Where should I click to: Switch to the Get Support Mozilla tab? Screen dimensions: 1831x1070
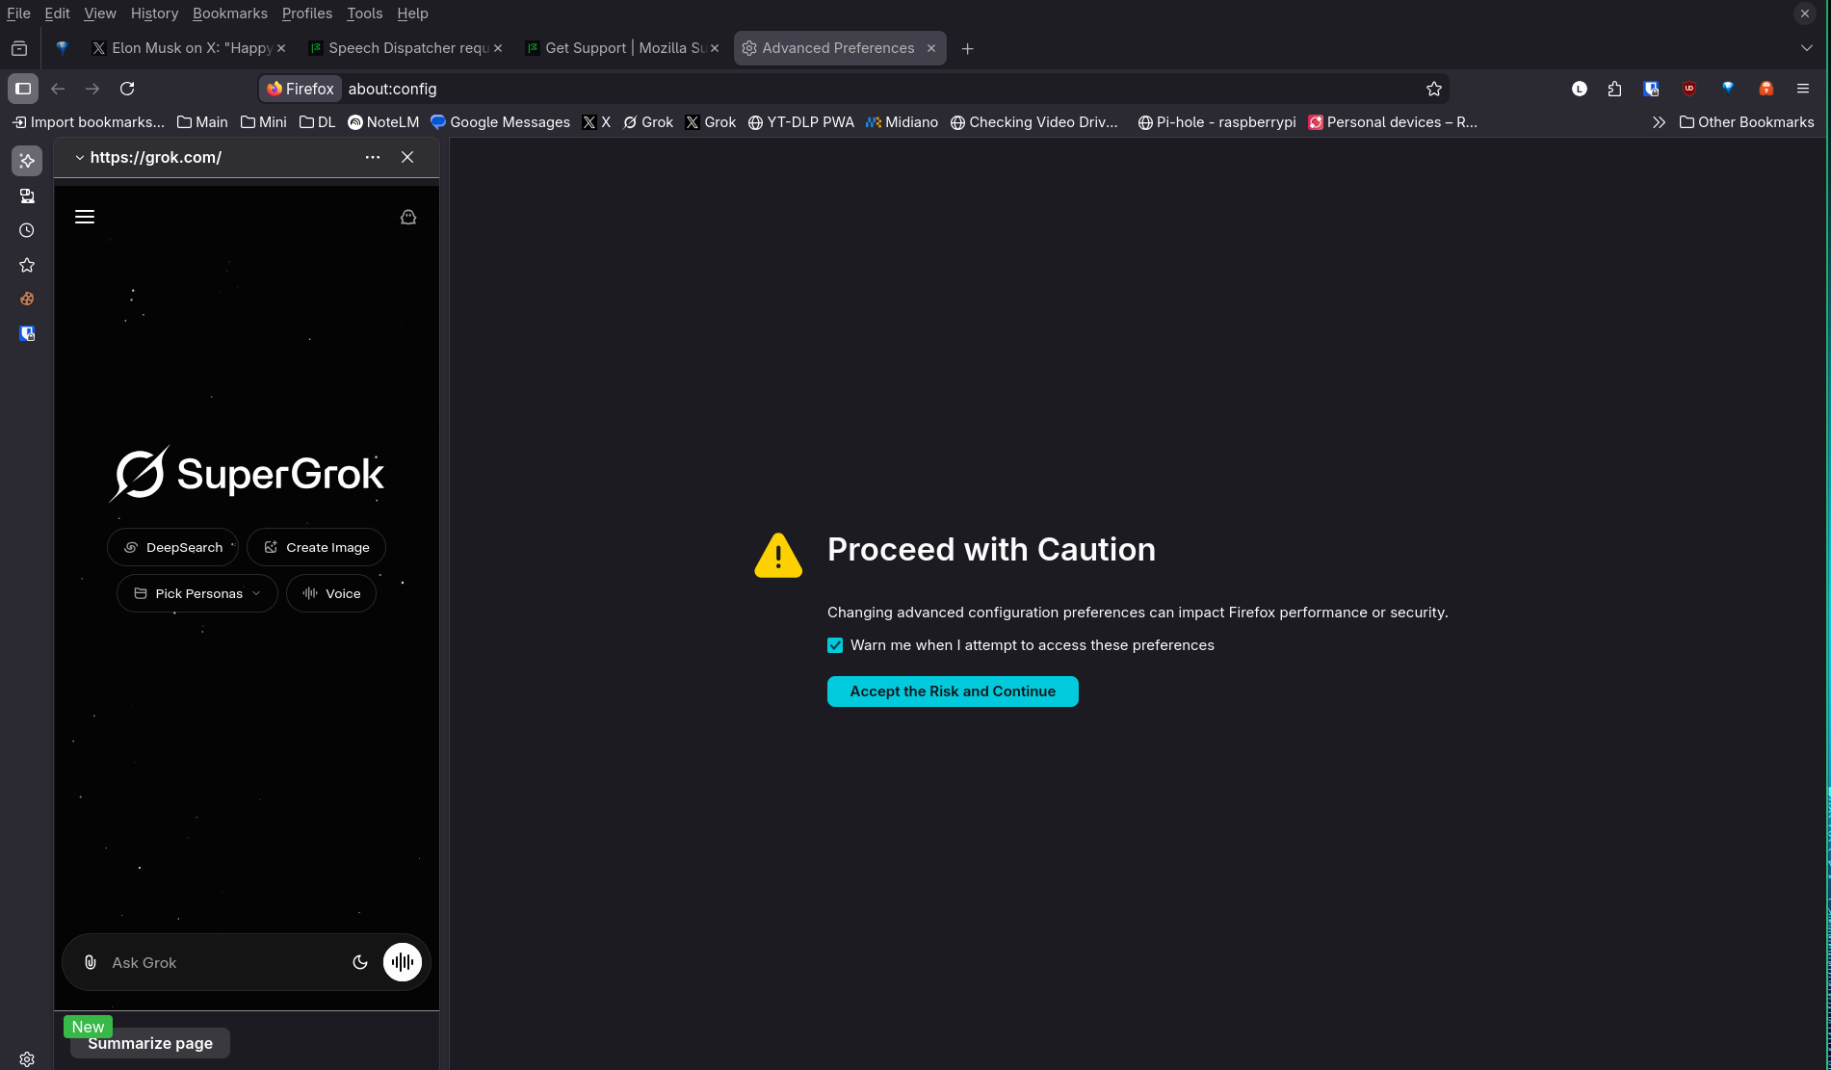coord(623,48)
